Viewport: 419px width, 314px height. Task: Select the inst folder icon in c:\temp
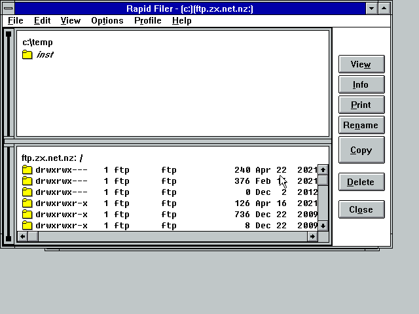tap(27, 54)
